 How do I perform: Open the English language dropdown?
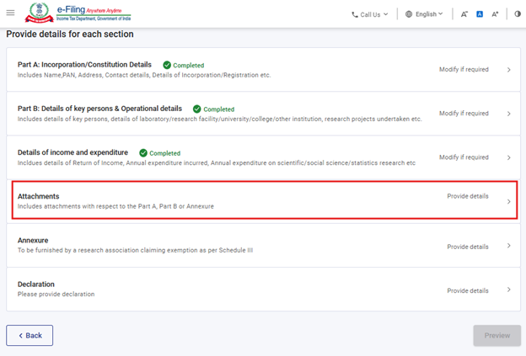pyautogui.click(x=423, y=14)
